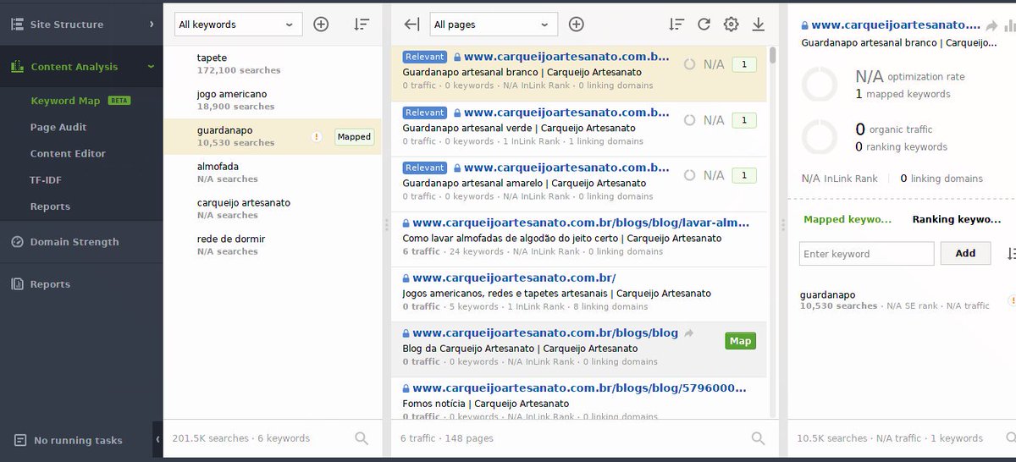Screen dimensions: 1016x462
Task: Open the All keywords dropdown
Action: pyautogui.click(x=239, y=25)
